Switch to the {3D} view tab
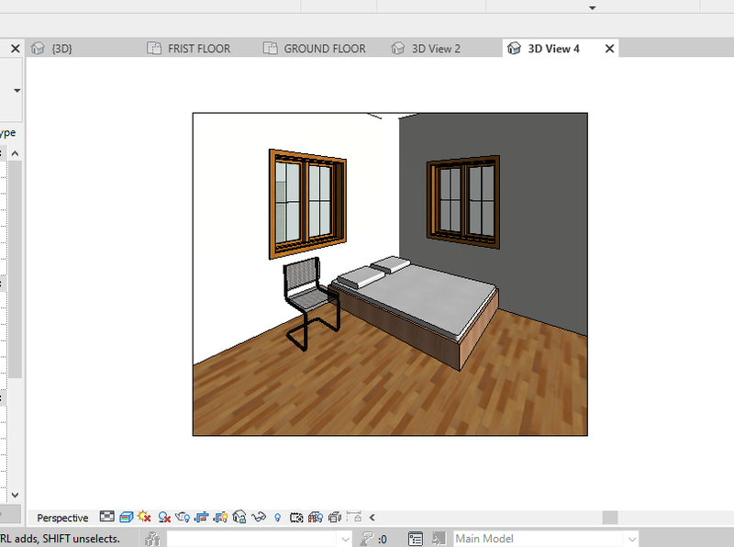This screenshot has width=734, height=547. tap(61, 49)
